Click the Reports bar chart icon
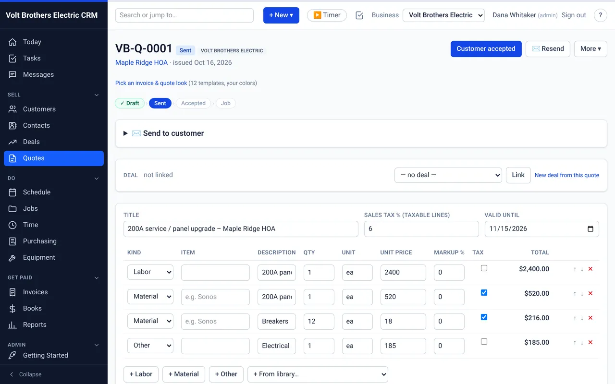Viewport: 615px width, 384px height. click(x=13, y=325)
